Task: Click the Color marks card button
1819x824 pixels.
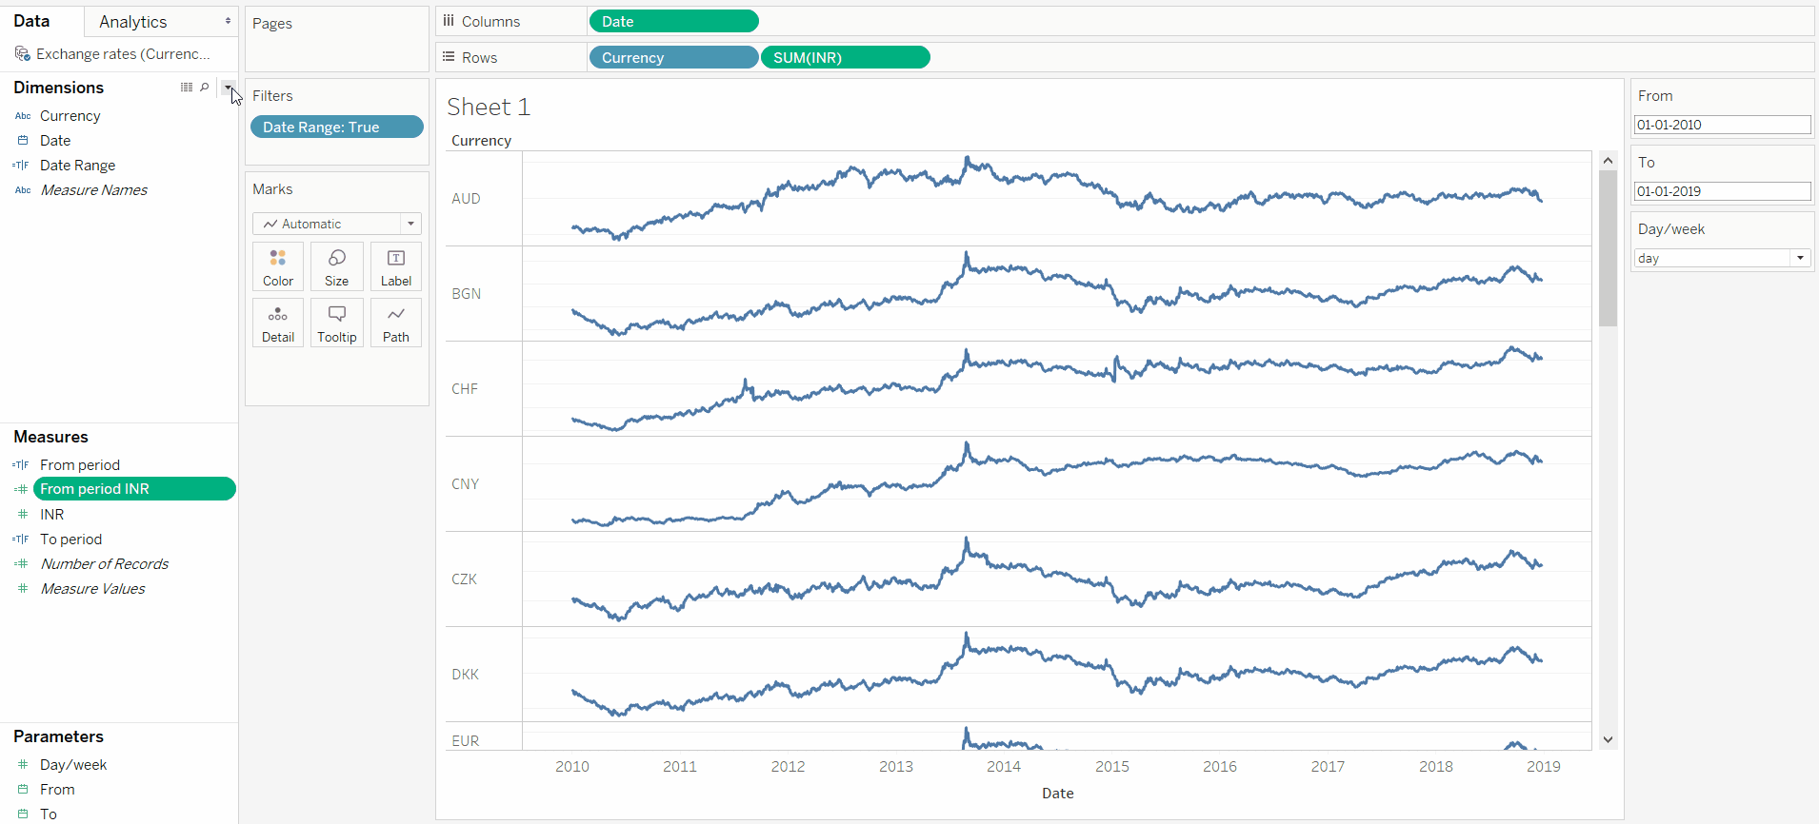Action: pyautogui.click(x=278, y=266)
